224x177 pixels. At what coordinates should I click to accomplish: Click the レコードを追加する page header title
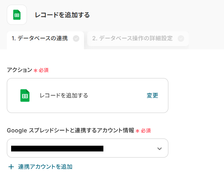(x=62, y=15)
